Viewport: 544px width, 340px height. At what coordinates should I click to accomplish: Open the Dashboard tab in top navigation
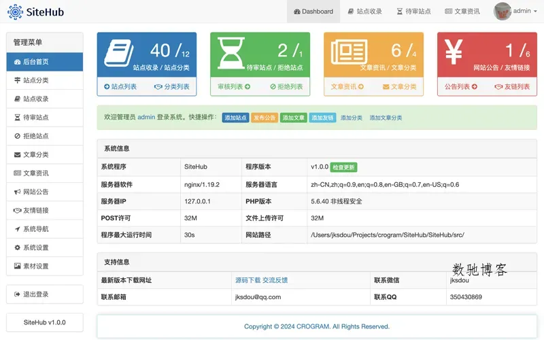313,12
